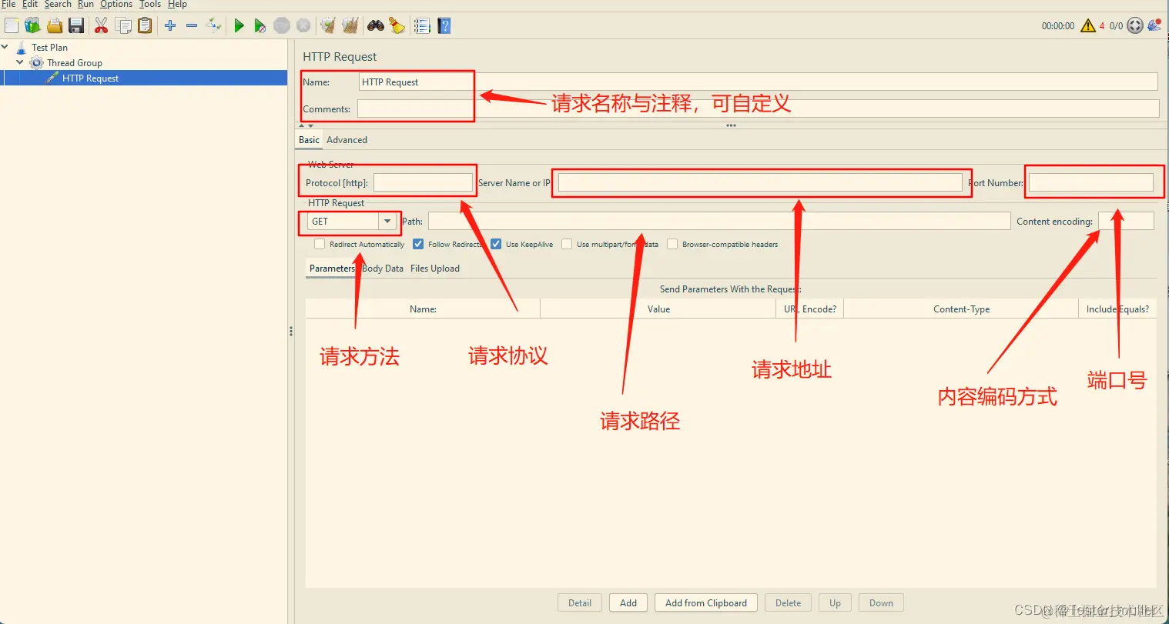The image size is (1169, 624).
Task: Open the Edit menu
Action: 30,4
